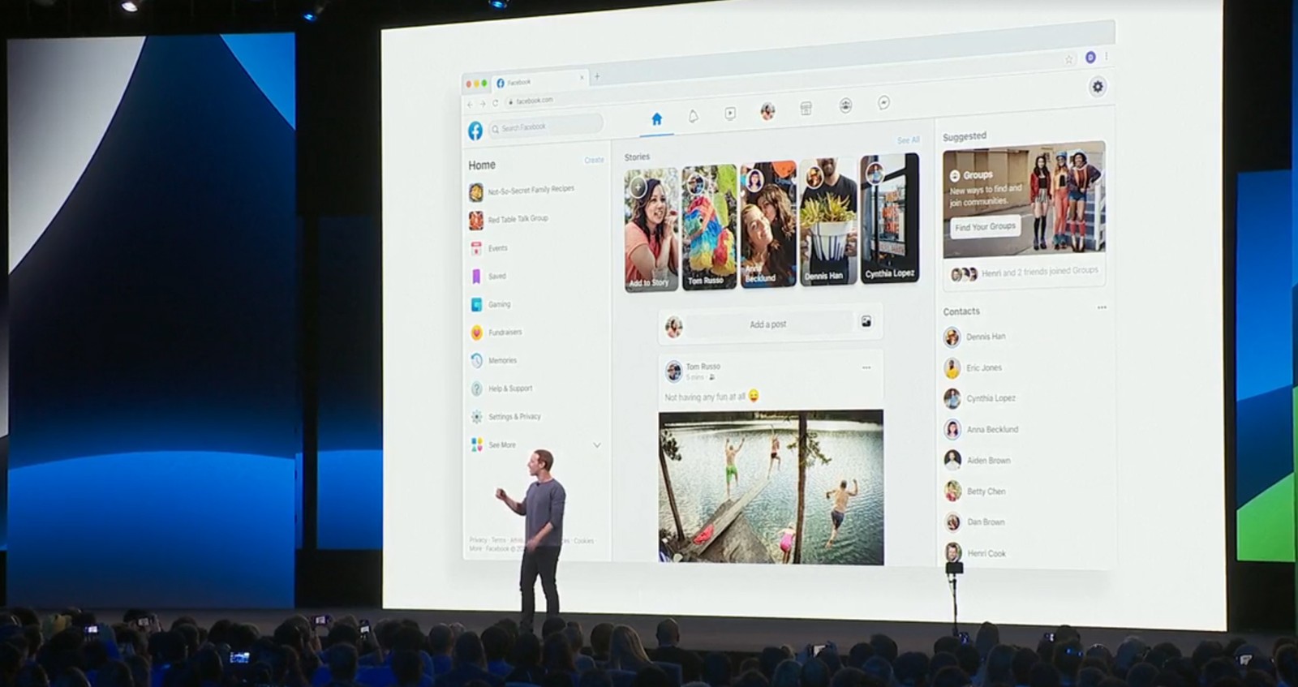
Task: Click the Find Your Groups button
Action: 985,227
